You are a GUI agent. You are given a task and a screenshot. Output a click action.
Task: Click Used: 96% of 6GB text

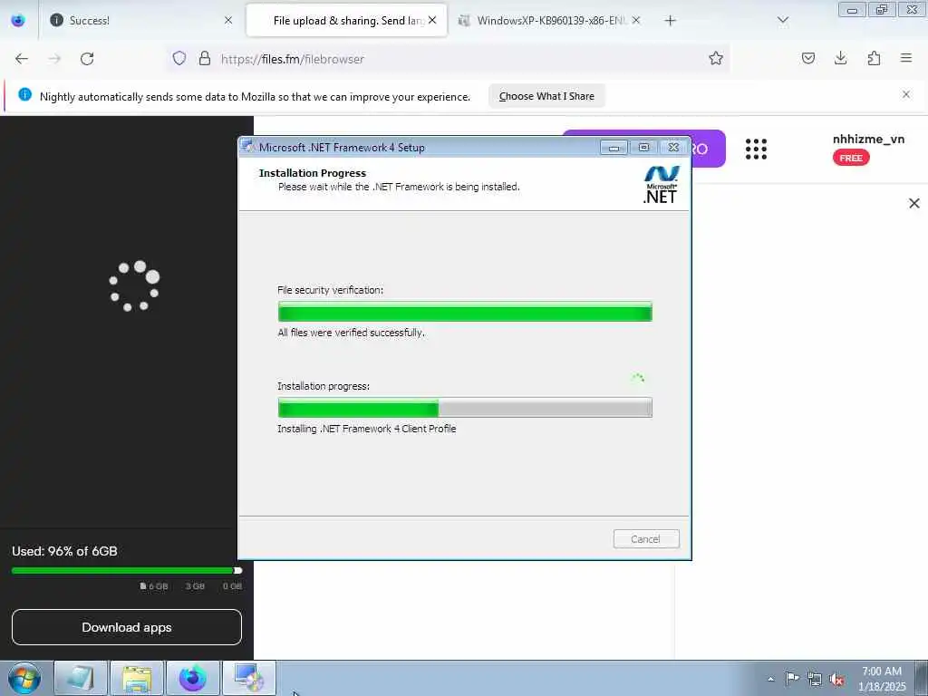(64, 551)
